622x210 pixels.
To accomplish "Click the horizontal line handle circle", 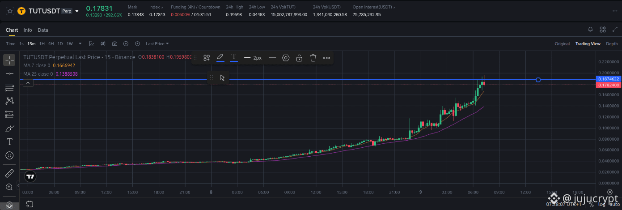I will (x=538, y=80).
